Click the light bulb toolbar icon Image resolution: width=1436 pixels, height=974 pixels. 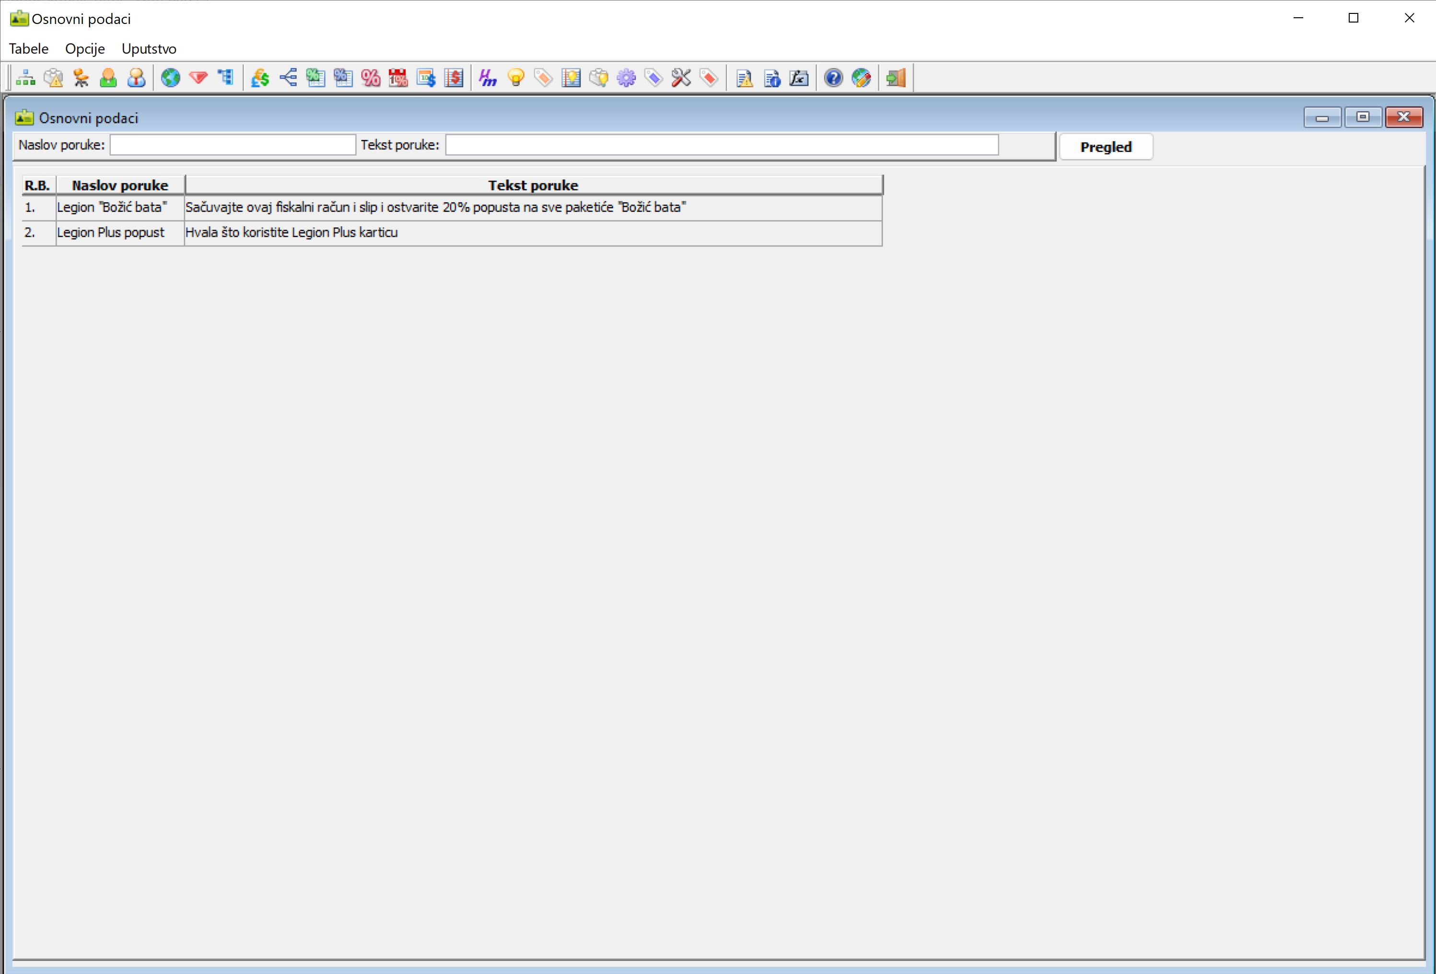point(516,78)
